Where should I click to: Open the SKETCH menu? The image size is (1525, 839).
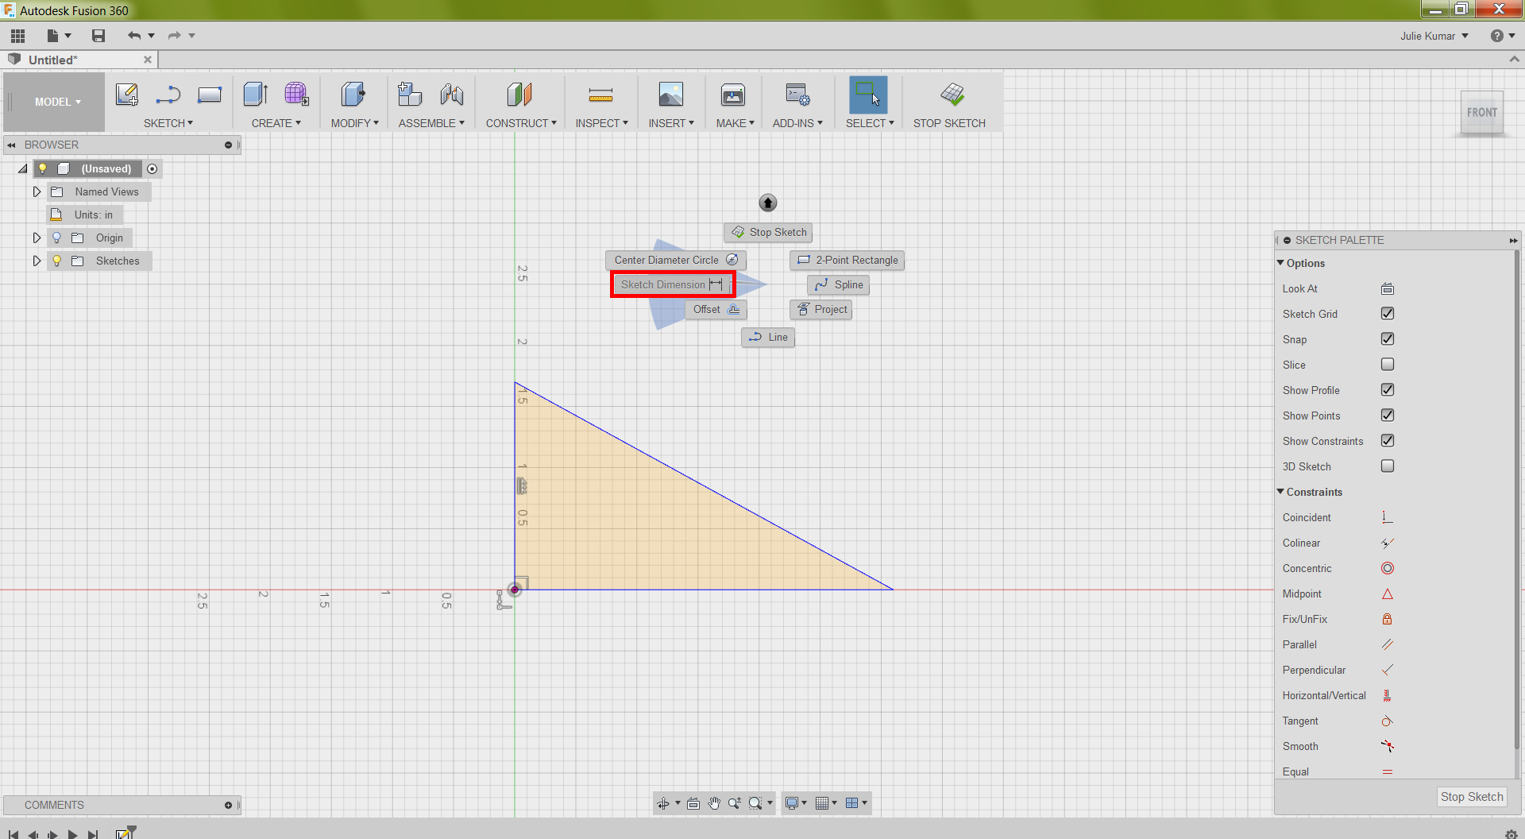coord(168,123)
